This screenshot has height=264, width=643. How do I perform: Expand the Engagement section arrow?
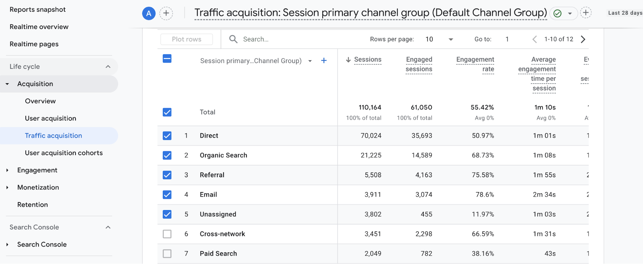point(7,170)
